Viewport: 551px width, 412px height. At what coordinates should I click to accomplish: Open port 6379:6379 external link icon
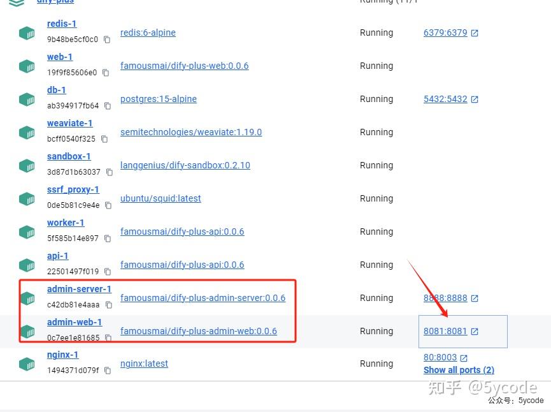(x=475, y=33)
